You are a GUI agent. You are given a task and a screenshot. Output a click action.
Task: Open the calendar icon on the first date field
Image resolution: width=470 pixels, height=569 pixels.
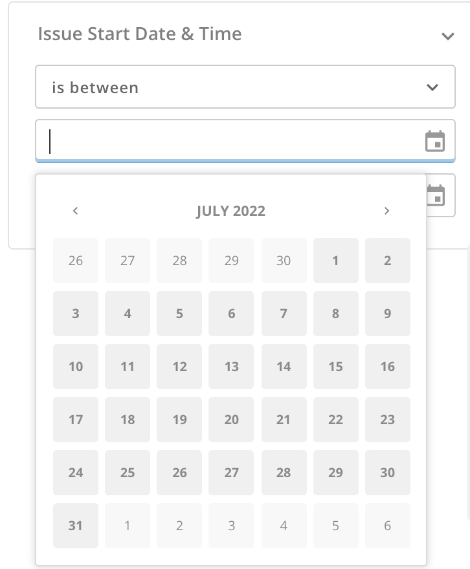[x=435, y=141]
